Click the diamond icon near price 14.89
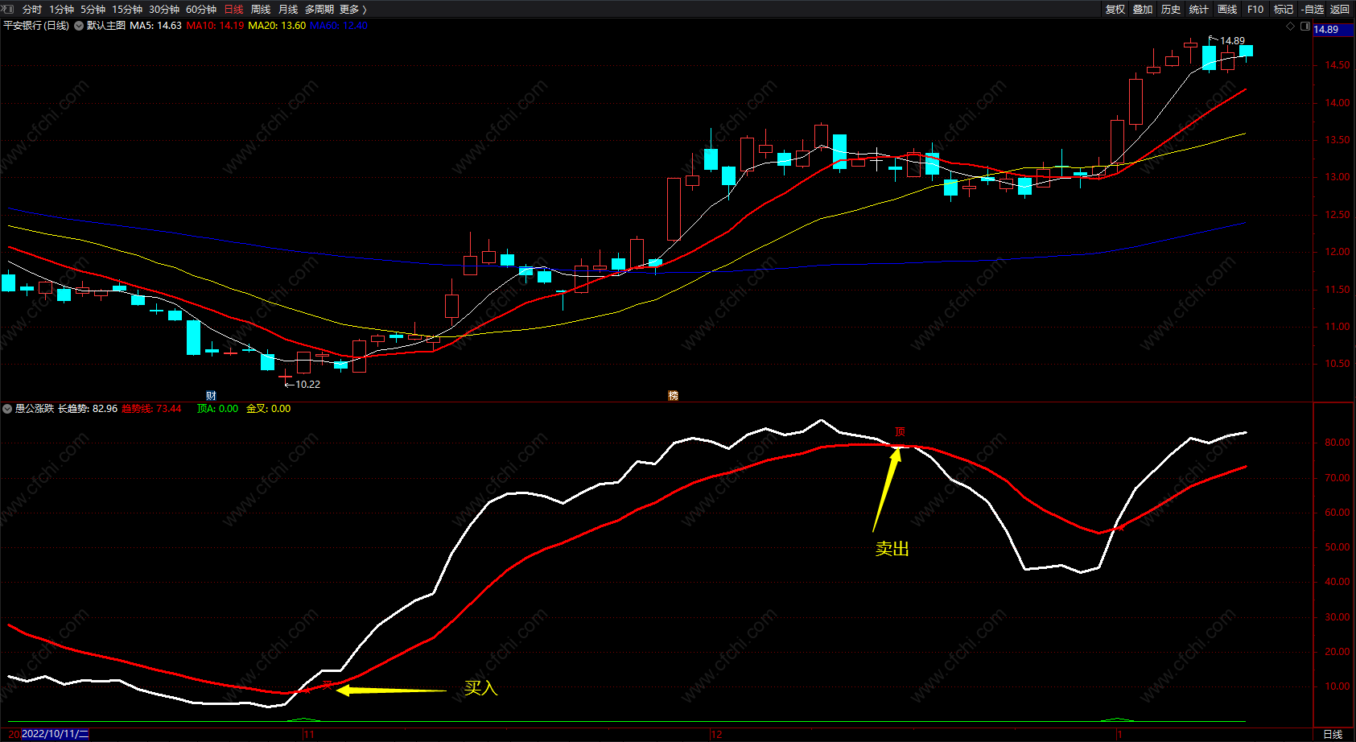Screen dimensions: 1356x742 pyautogui.click(x=1291, y=27)
